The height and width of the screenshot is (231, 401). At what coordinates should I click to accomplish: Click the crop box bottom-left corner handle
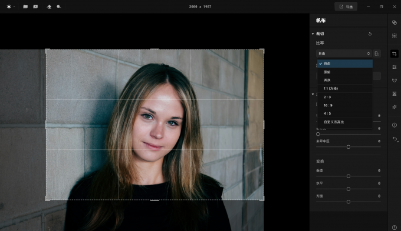point(47,199)
